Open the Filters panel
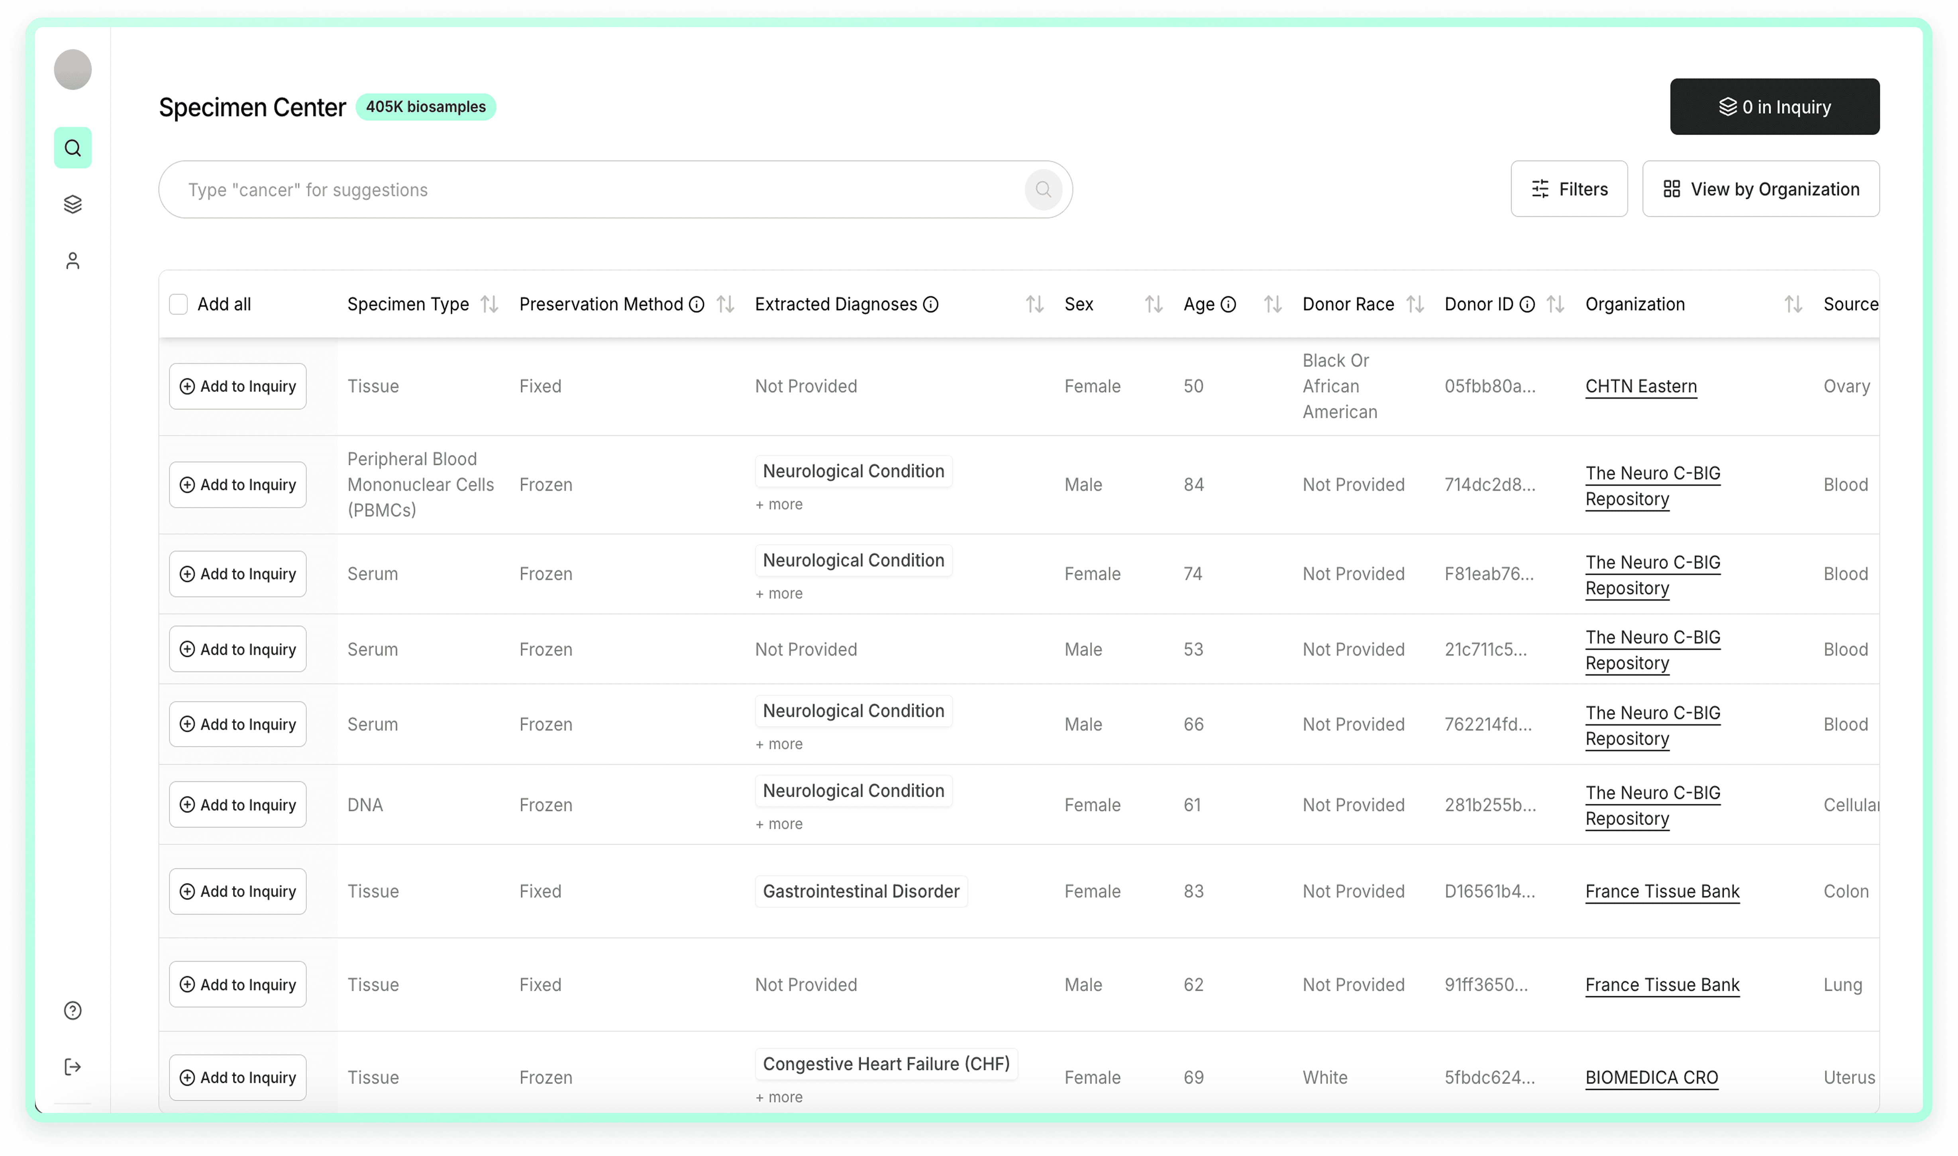The width and height of the screenshot is (1958, 1156). coord(1568,189)
